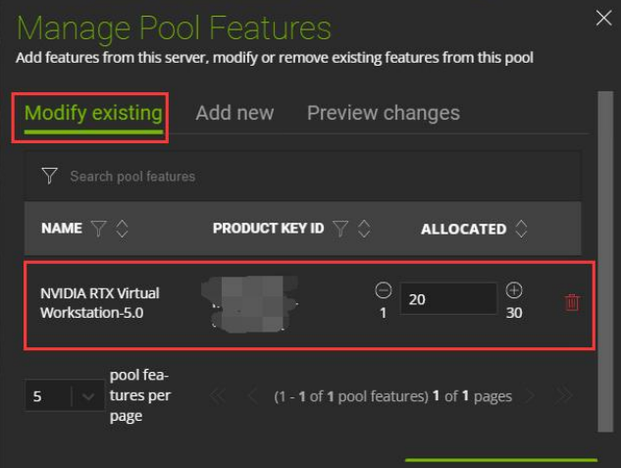Click the plus increase allocation icon
This screenshot has width=621, height=468.
click(x=514, y=290)
